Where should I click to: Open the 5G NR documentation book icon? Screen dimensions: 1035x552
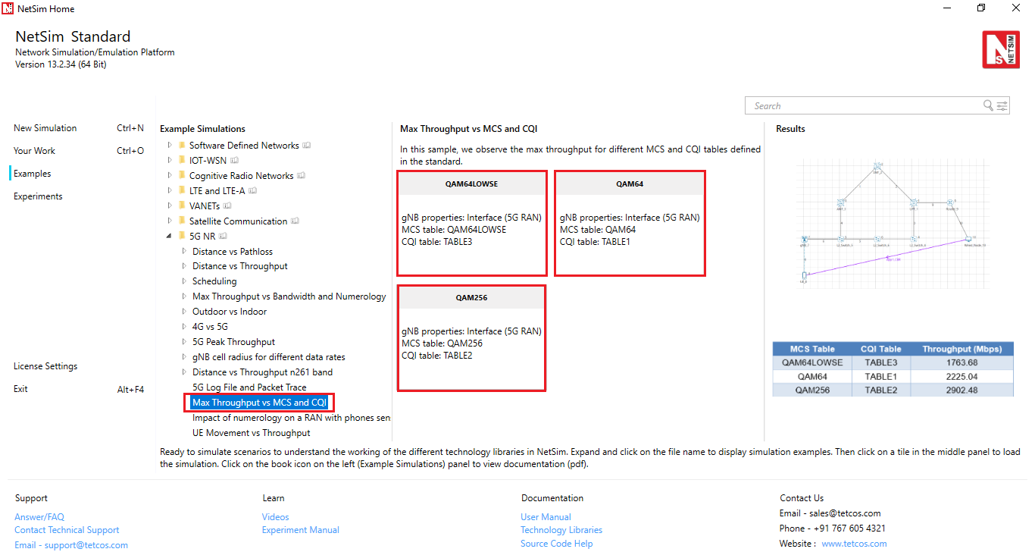coord(224,237)
